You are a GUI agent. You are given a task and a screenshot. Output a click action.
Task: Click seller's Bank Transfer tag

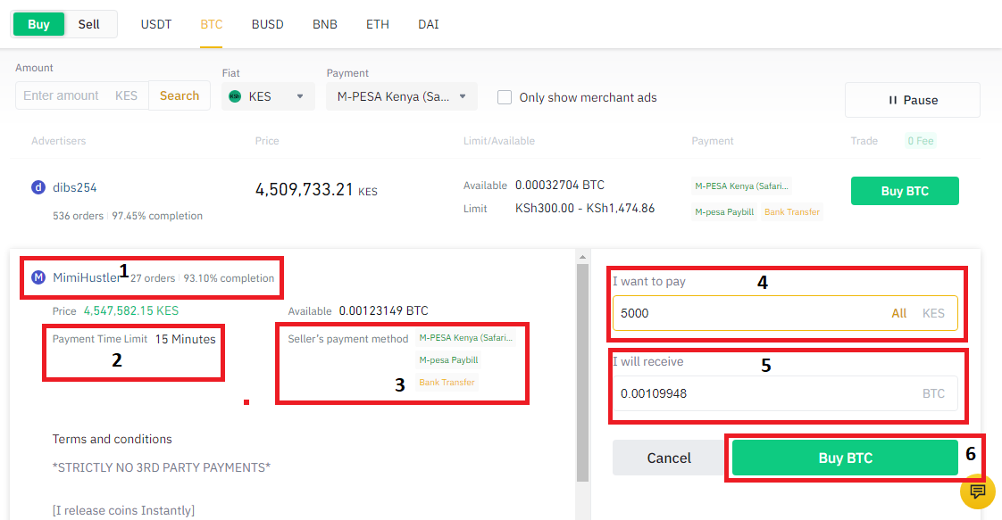click(447, 382)
